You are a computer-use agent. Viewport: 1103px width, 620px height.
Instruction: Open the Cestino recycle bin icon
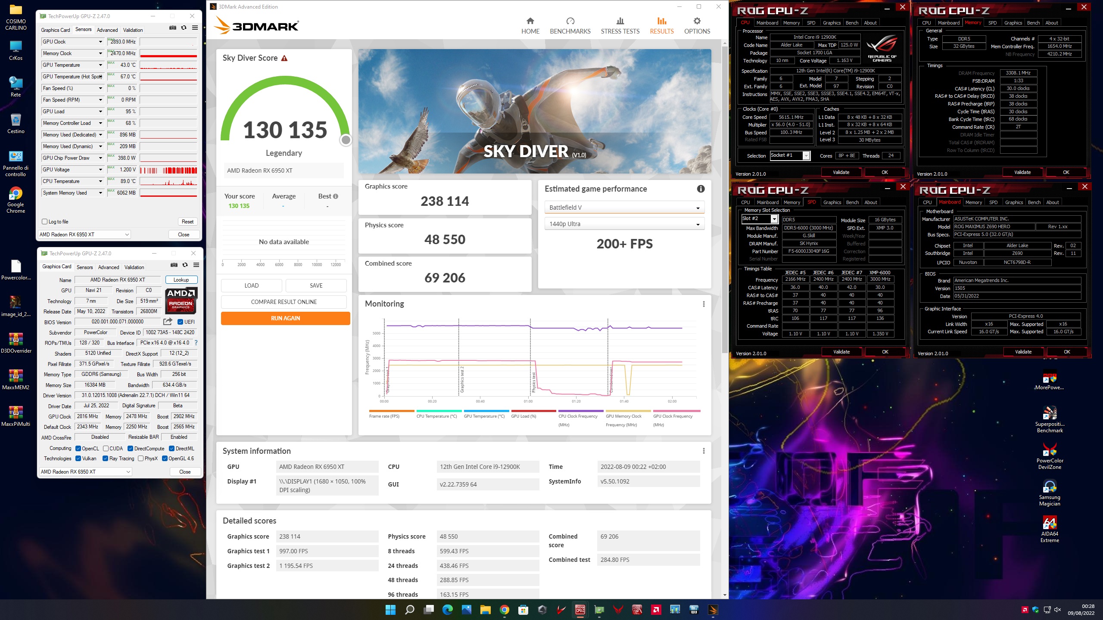pyautogui.click(x=16, y=124)
